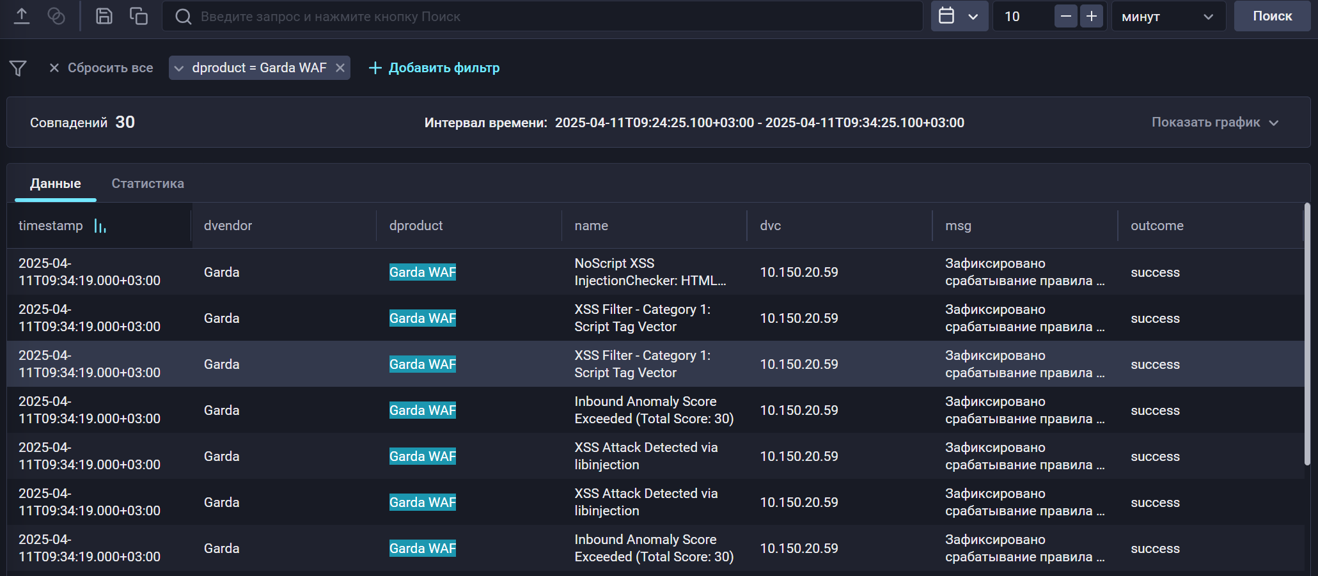Click the upload/export arrow icon

(x=22, y=16)
